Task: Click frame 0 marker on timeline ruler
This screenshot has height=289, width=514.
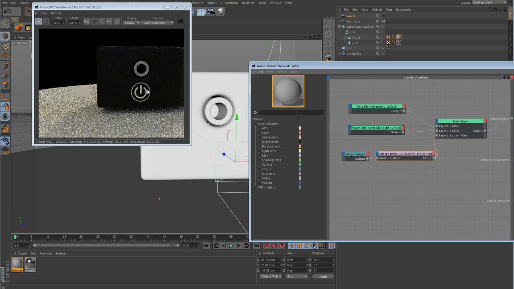Action: point(15,237)
